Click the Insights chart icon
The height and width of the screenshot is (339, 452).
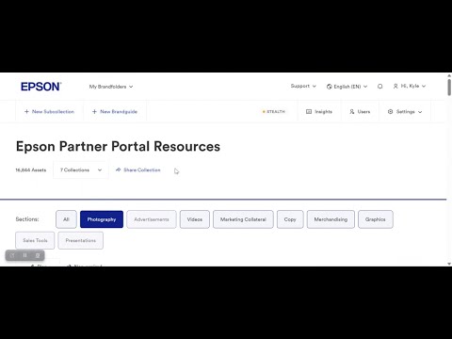click(x=309, y=112)
